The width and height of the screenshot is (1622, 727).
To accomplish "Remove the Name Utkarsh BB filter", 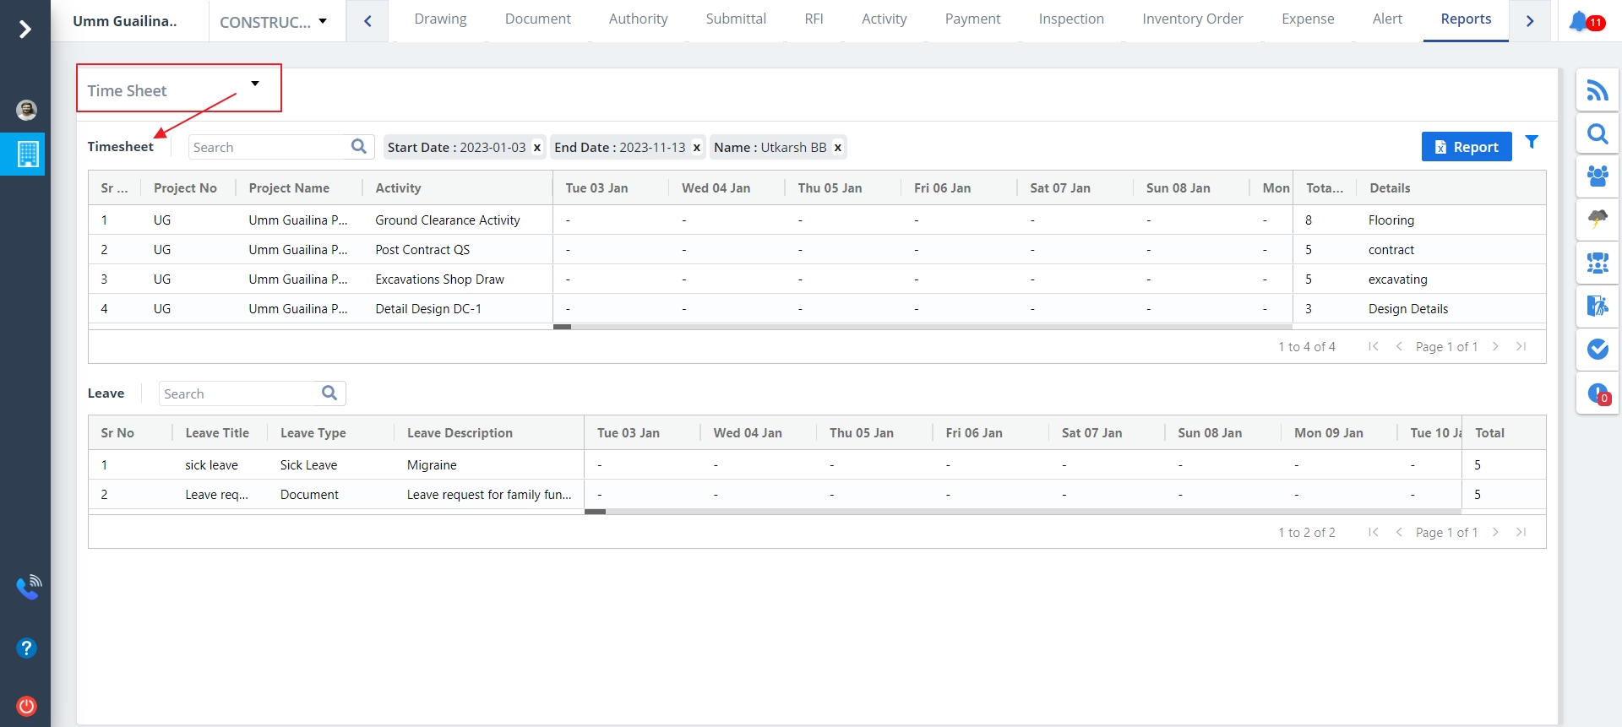I will tap(838, 148).
